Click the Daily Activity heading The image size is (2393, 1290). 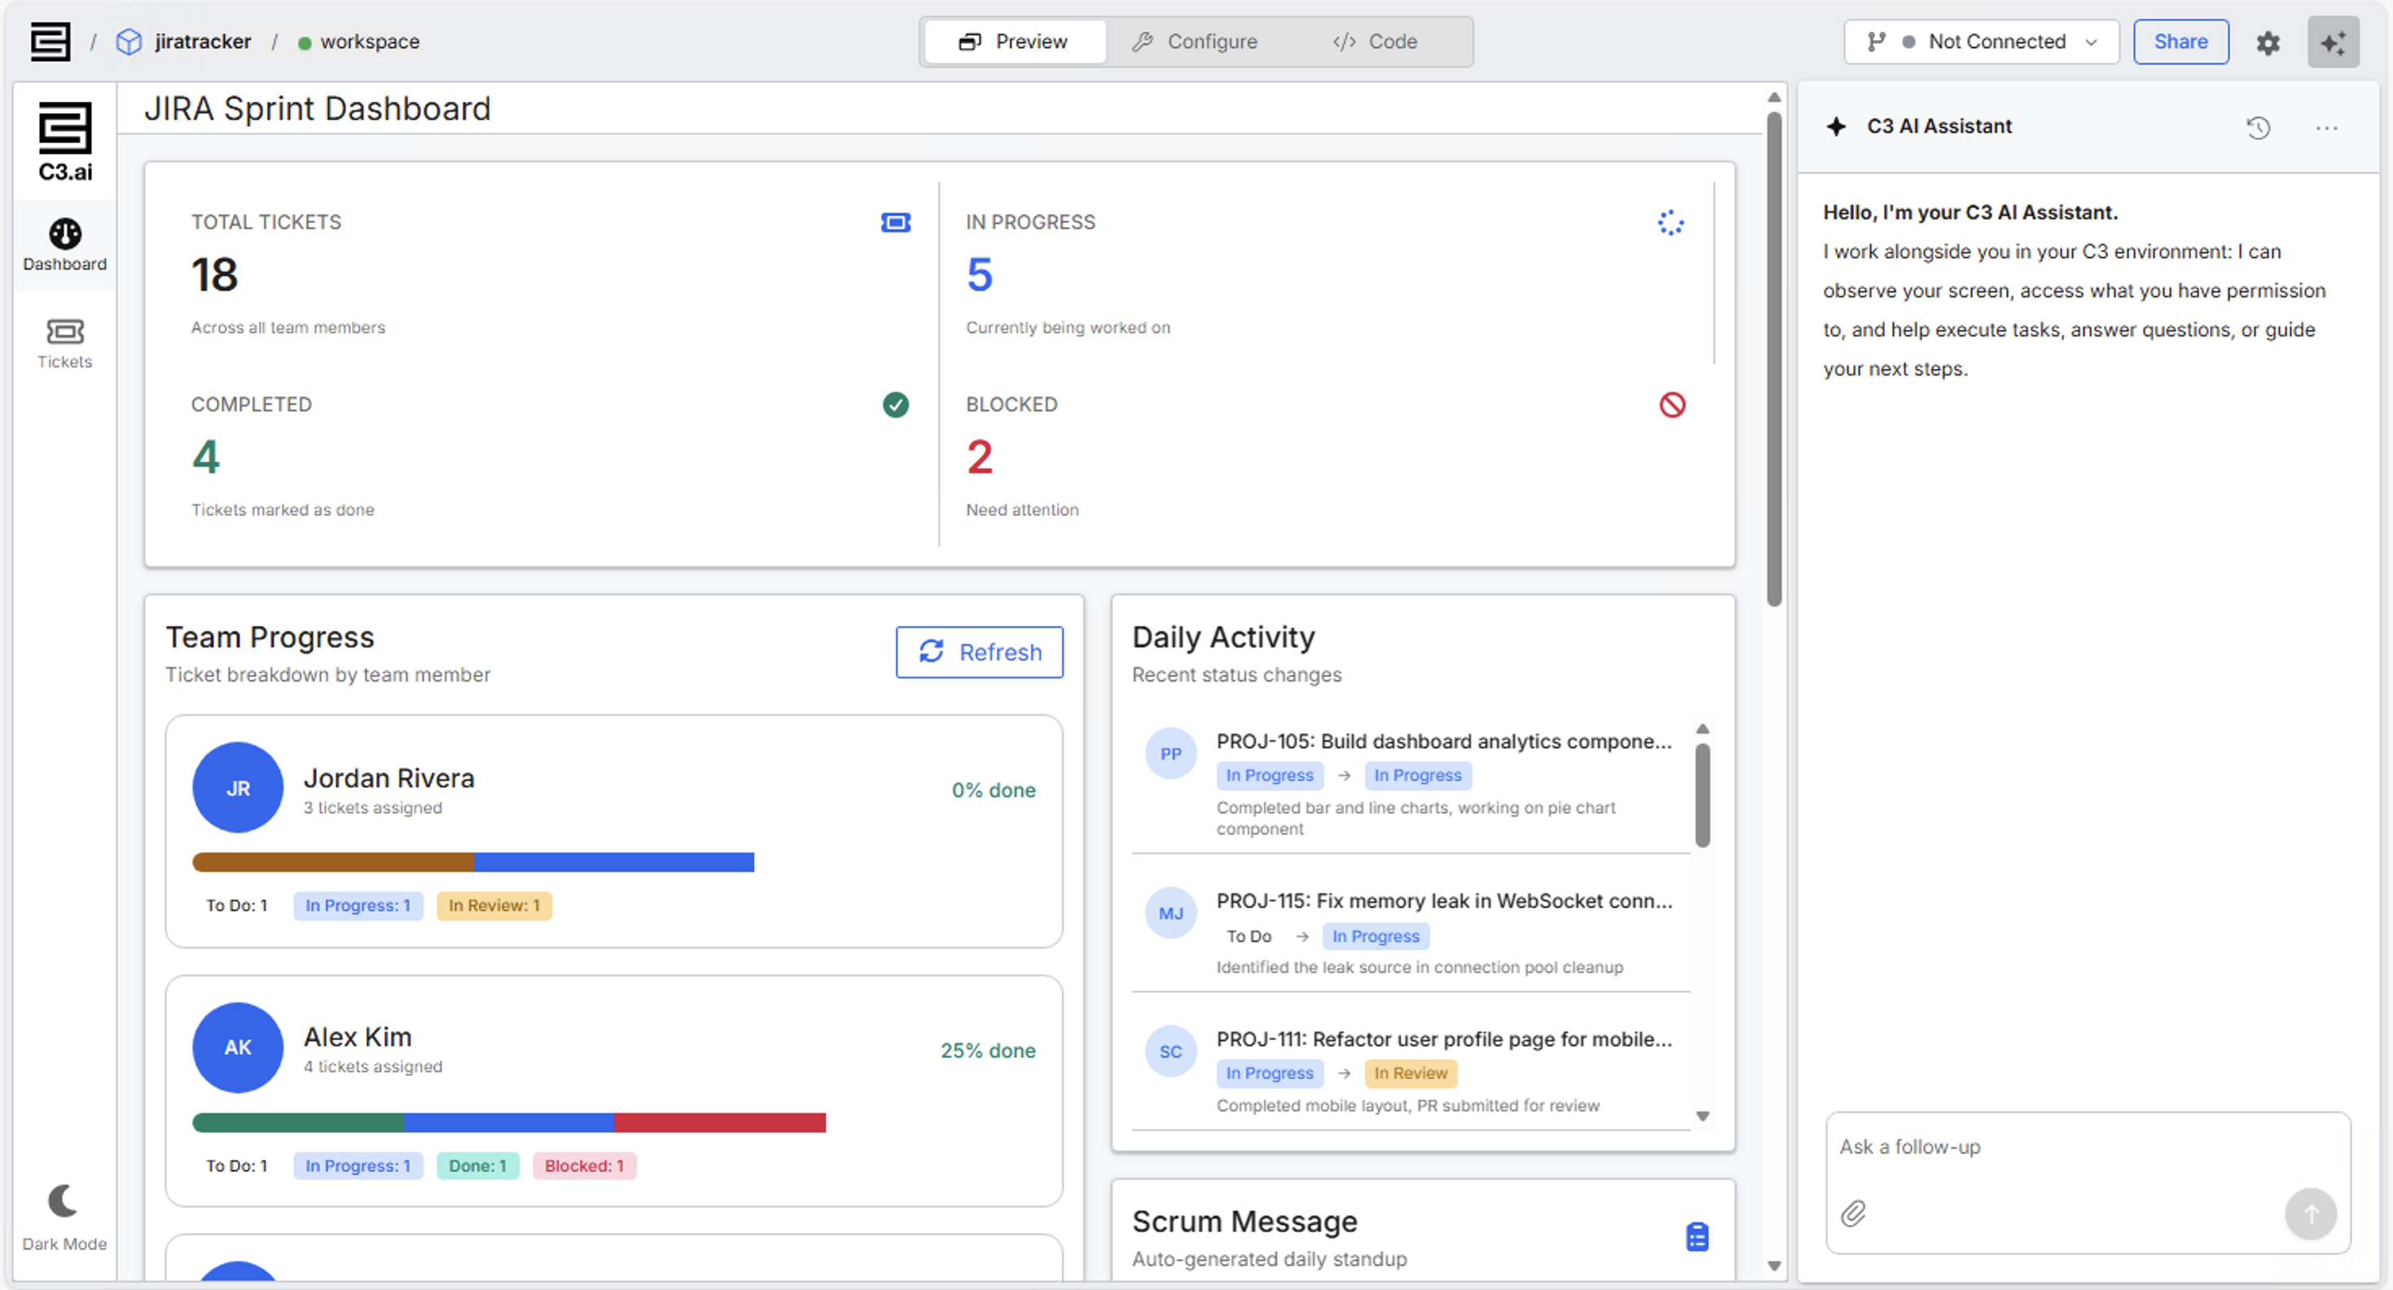1223,637
